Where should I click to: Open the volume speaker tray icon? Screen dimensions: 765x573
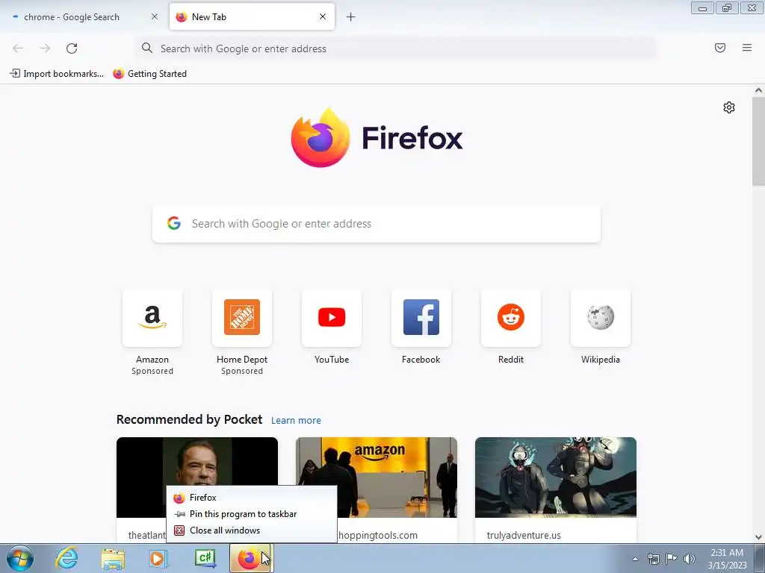tap(690, 559)
